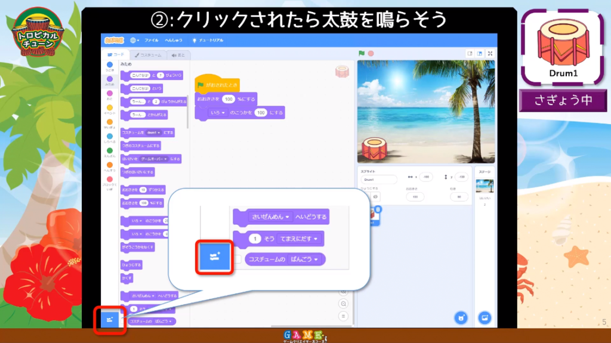Click the 100 value in the おおきさを script block
Viewport: 611px width, 343px height.
229,99
